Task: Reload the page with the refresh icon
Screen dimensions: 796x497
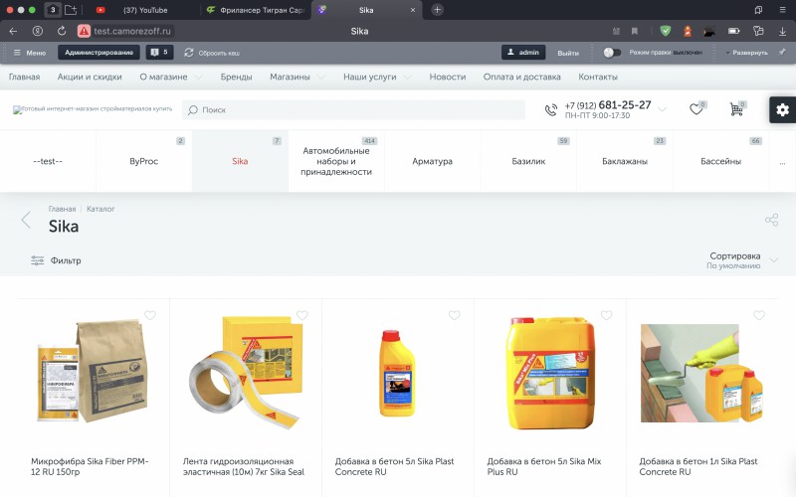Action: [62, 31]
